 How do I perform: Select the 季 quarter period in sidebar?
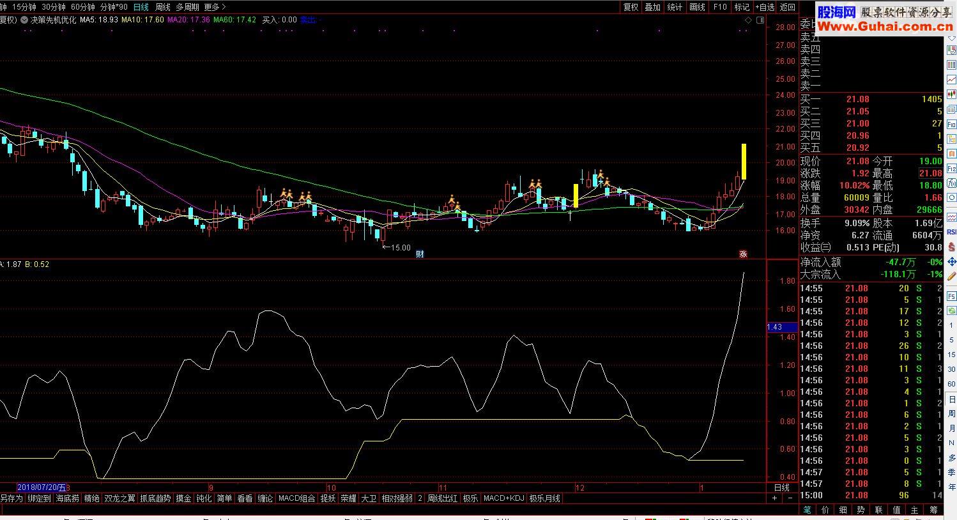tap(952, 473)
